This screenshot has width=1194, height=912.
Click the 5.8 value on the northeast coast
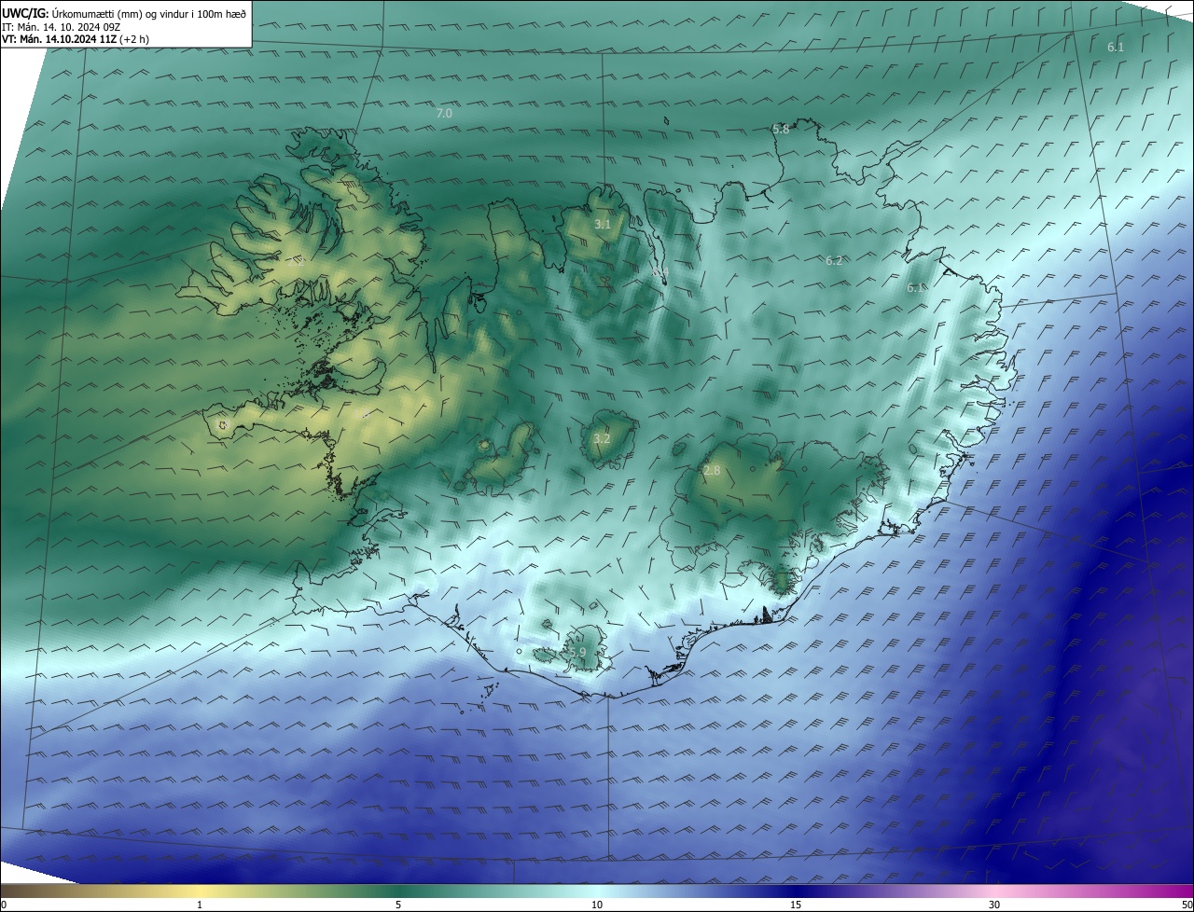(x=781, y=130)
